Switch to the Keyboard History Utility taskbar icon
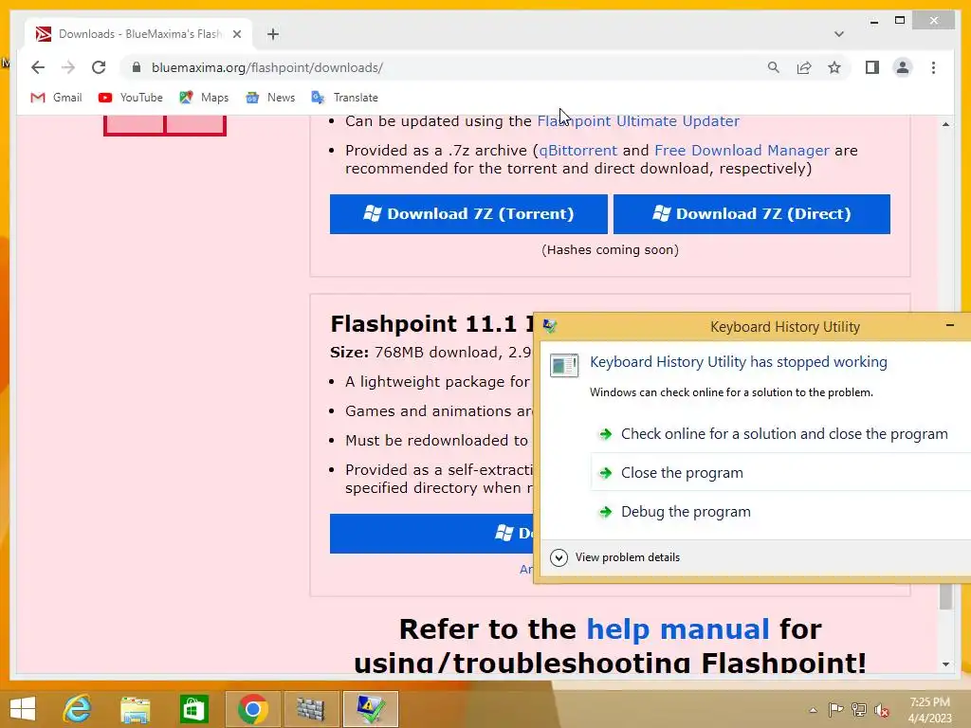The width and height of the screenshot is (971, 728). pos(370,709)
